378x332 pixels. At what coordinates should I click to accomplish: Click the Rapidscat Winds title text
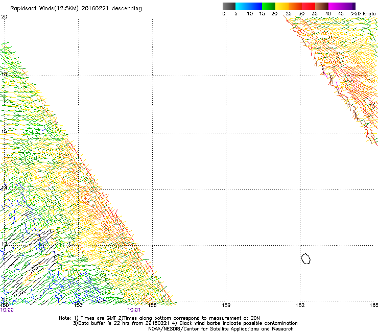76,8
